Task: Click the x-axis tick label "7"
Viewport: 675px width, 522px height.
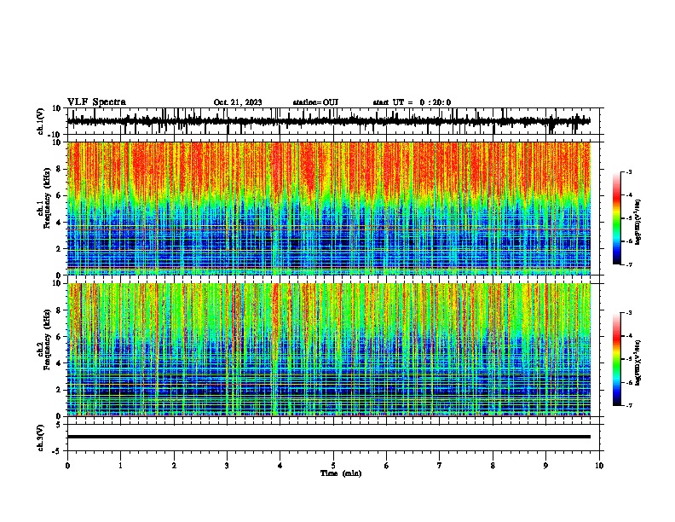Action: [x=440, y=466]
